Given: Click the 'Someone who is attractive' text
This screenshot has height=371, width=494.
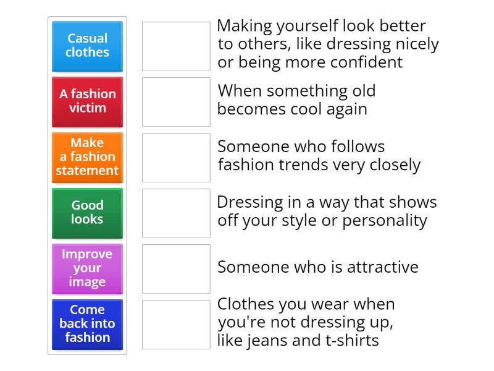Looking at the screenshot, I should pos(318,267).
